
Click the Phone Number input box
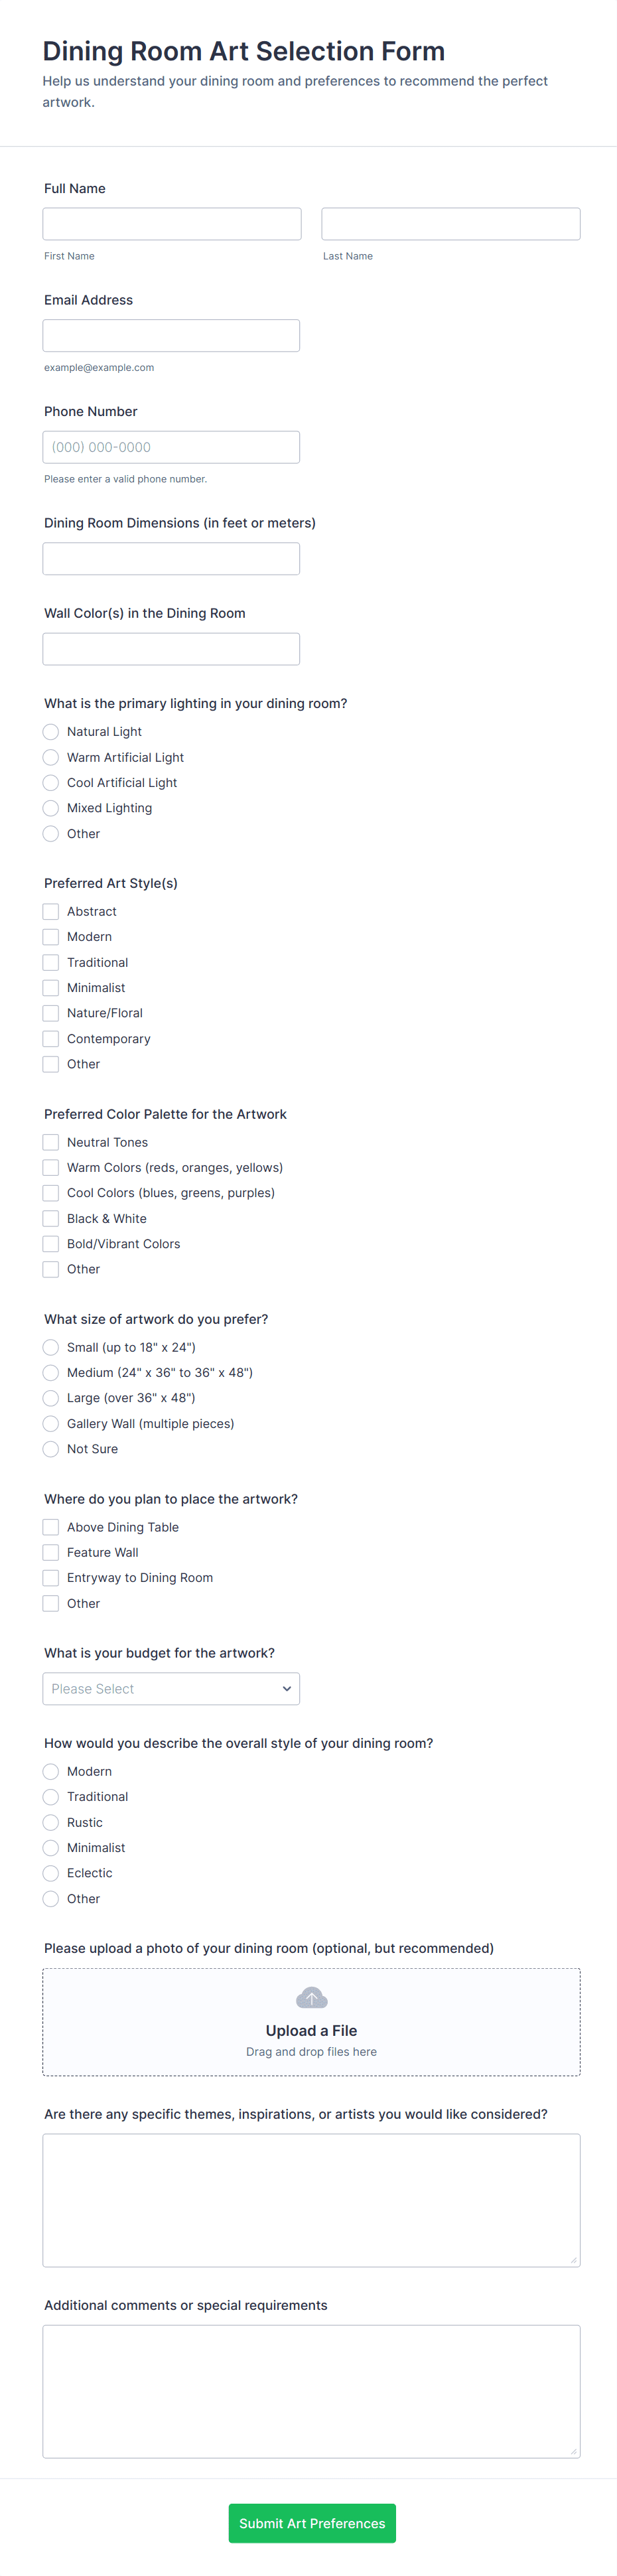(x=171, y=447)
